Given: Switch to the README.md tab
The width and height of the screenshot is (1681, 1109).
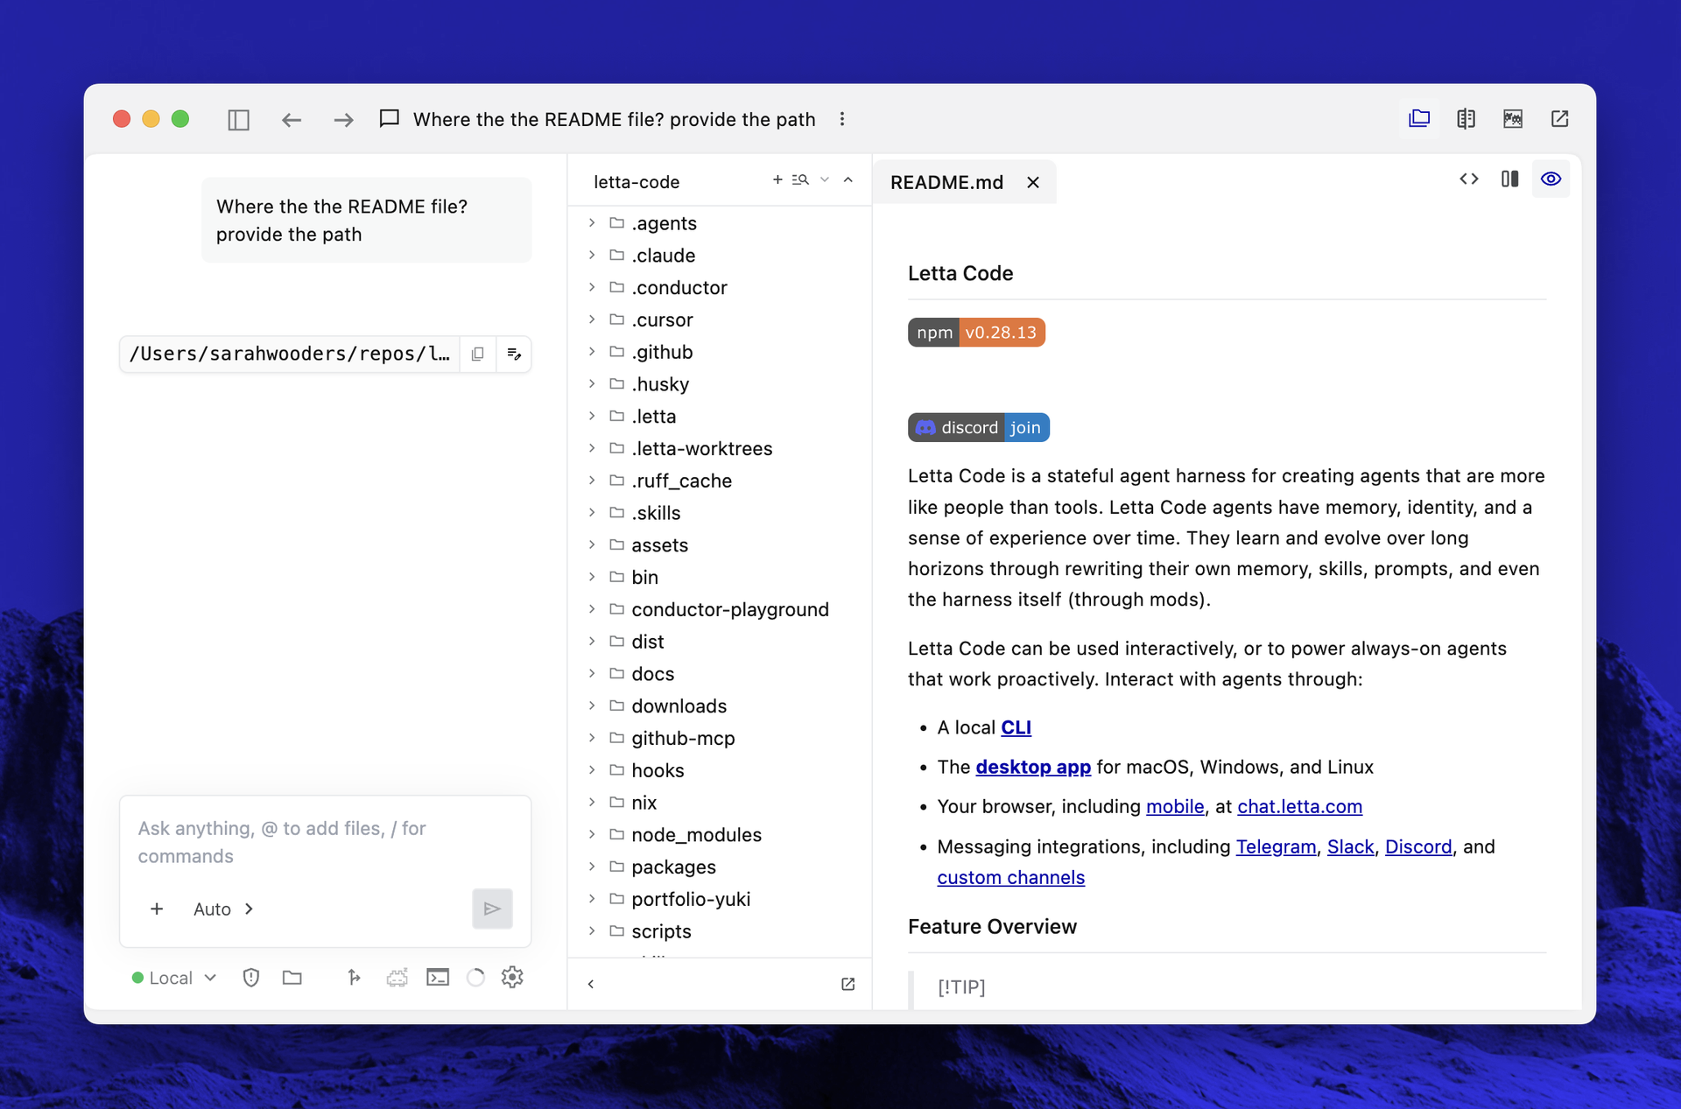Looking at the screenshot, I should [x=946, y=182].
